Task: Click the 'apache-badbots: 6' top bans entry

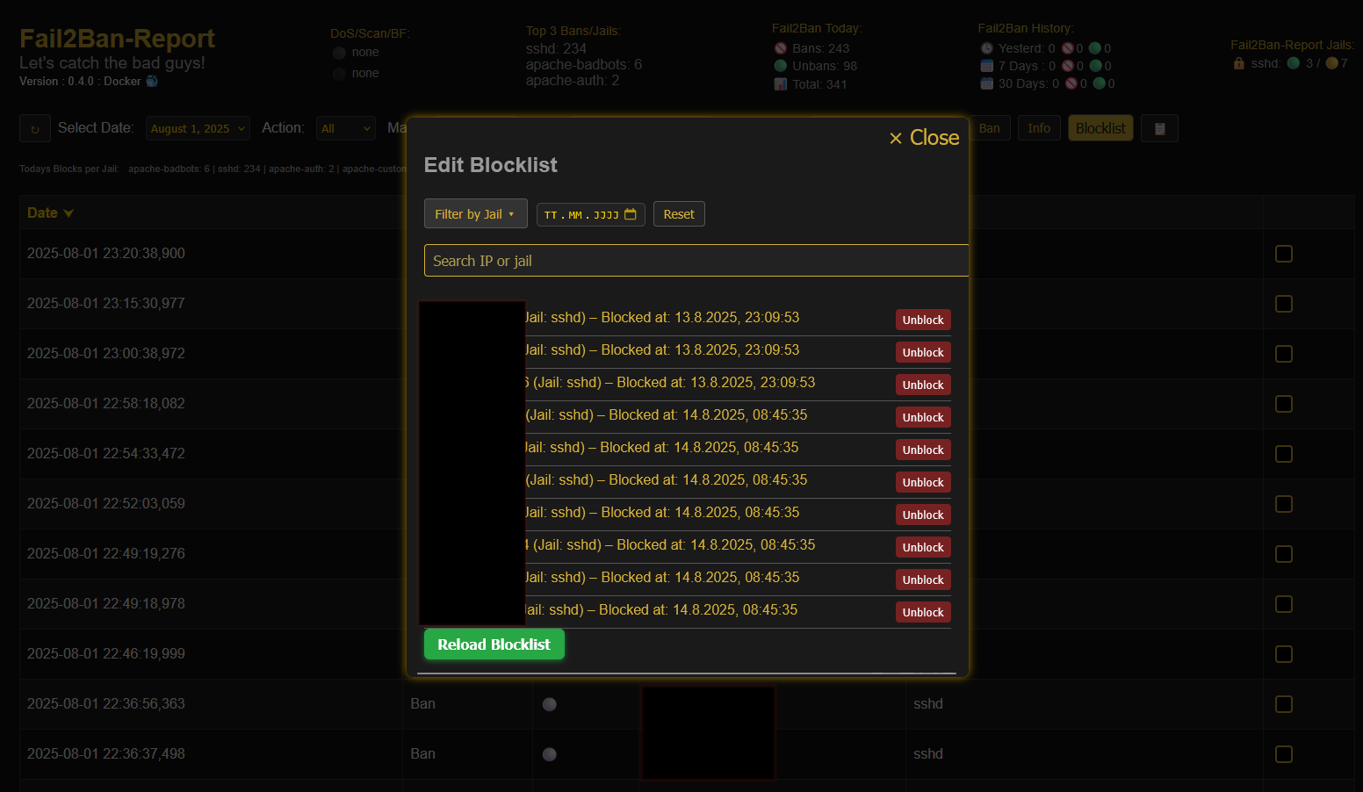Action: coord(584,64)
